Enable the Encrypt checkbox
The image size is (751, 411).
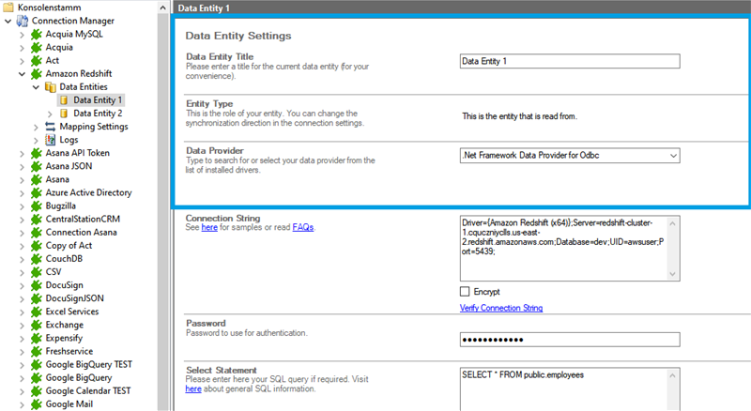click(466, 292)
